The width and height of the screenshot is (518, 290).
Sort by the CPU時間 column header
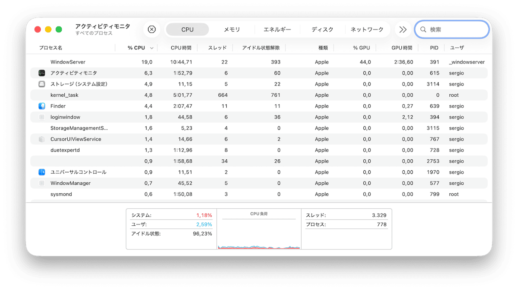click(181, 48)
